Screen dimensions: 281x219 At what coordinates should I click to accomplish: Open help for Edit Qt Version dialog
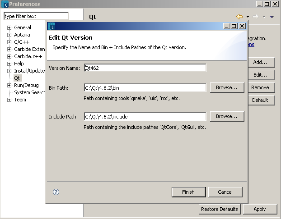point(56,192)
